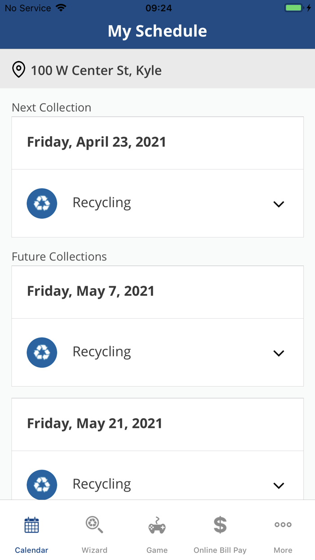Tap the More ellipsis icon
This screenshot has height=560, width=315.
click(283, 525)
